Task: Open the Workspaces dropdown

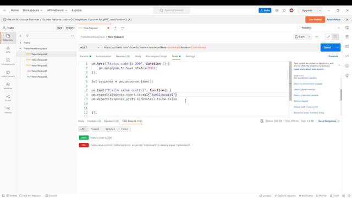Action: point(32,10)
